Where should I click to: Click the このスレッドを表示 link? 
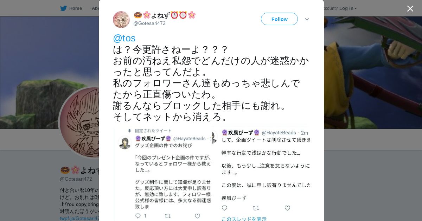tap(244, 219)
